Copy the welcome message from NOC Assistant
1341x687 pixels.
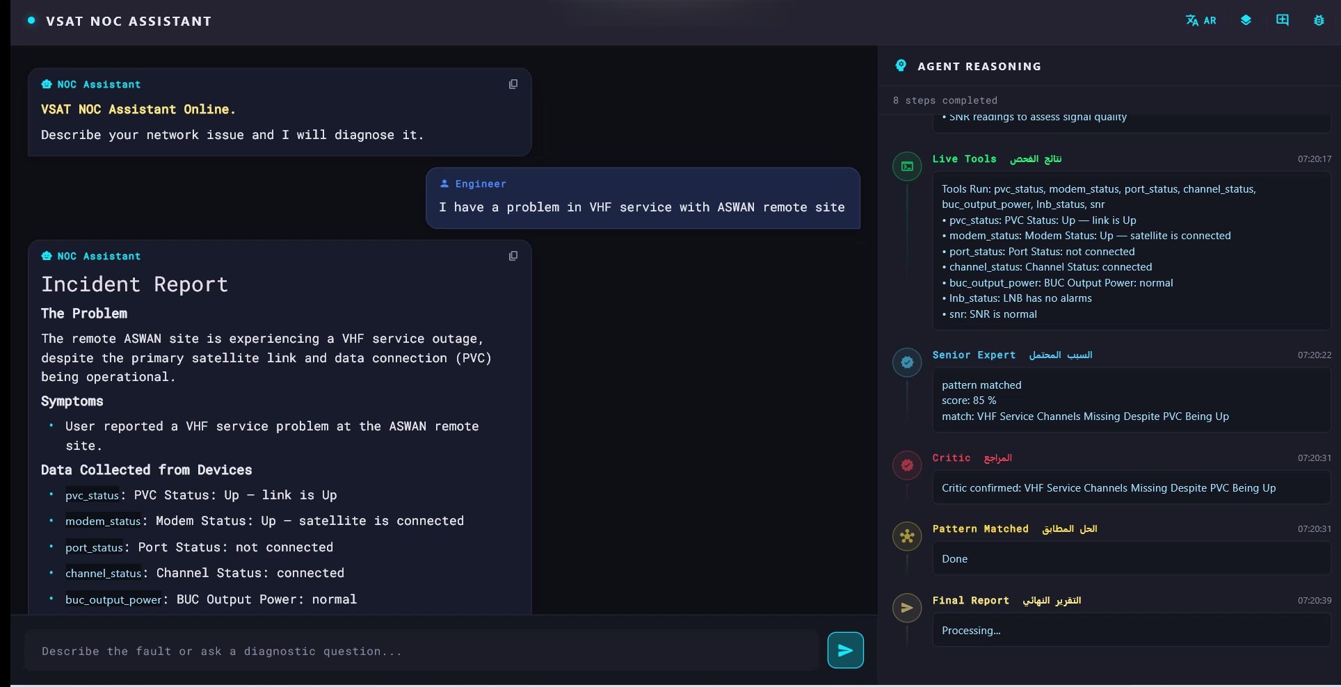pyautogui.click(x=513, y=84)
